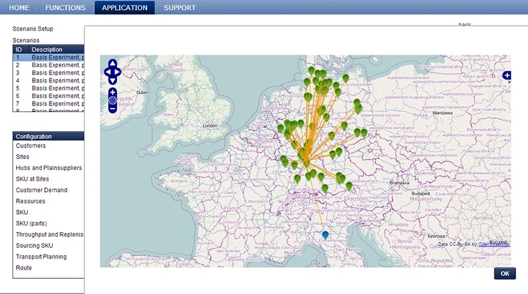Screen dimensions: 528x294
Task: Select scenario row with ID 7
Action: [x=48, y=103]
